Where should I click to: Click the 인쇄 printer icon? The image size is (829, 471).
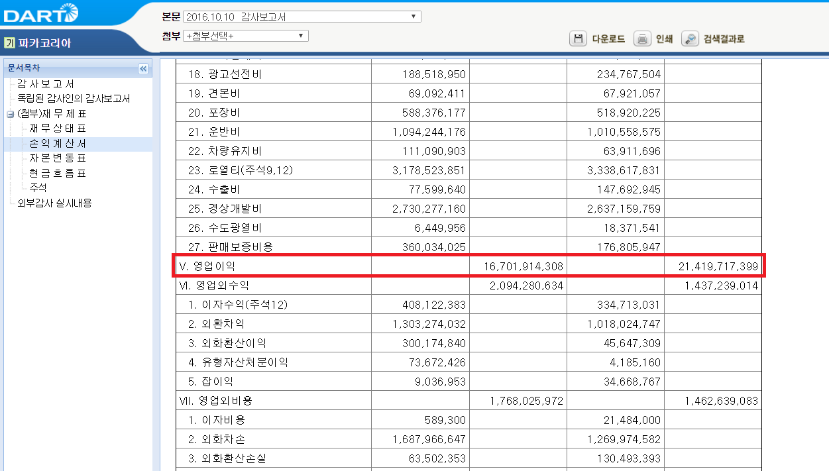[642, 39]
